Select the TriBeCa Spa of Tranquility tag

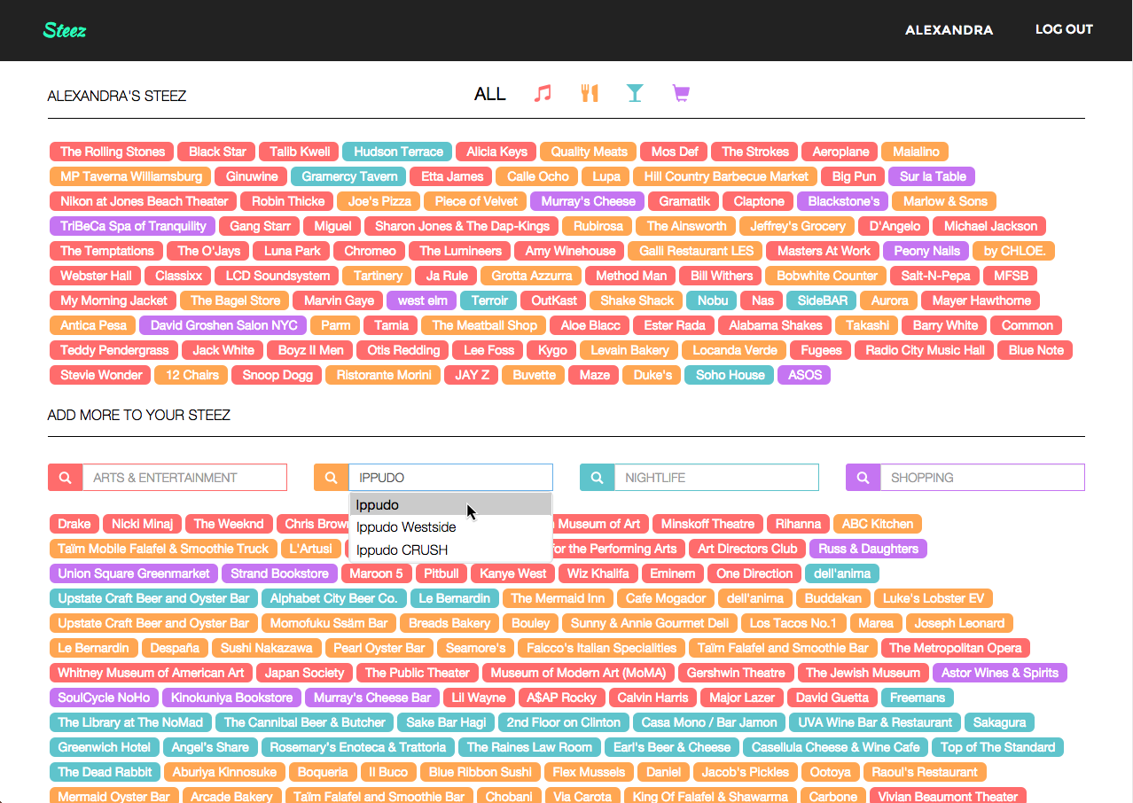133,226
